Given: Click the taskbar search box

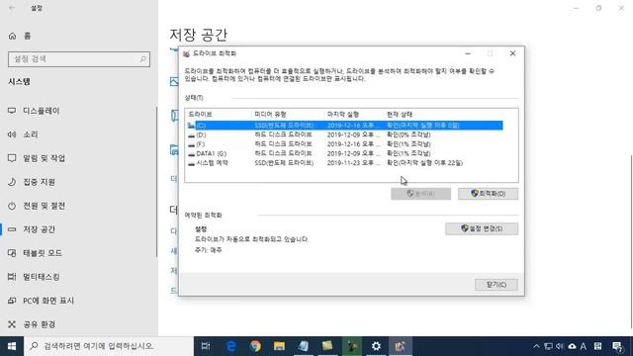Looking at the screenshot, I should [x=109, y=346].
